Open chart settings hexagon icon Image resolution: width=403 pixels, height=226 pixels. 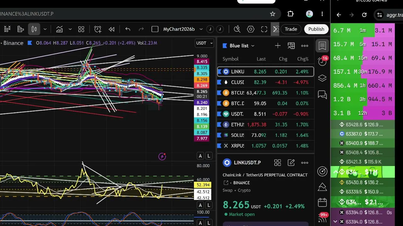tap(251, 29)
